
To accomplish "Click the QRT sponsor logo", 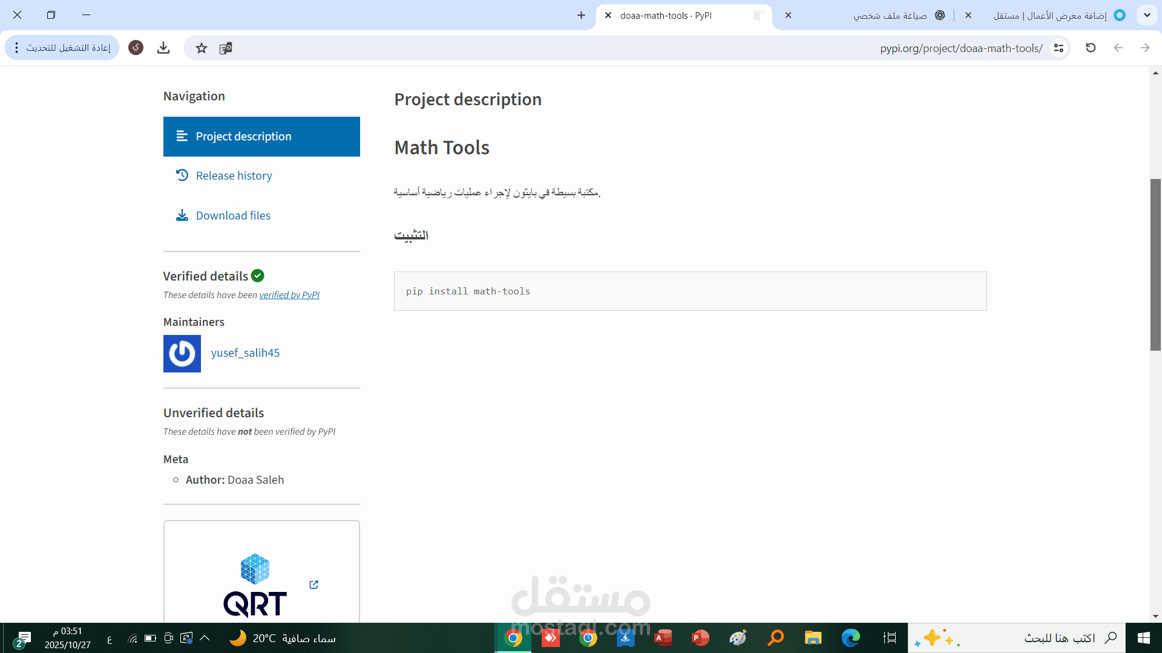I will coord(255,585).
